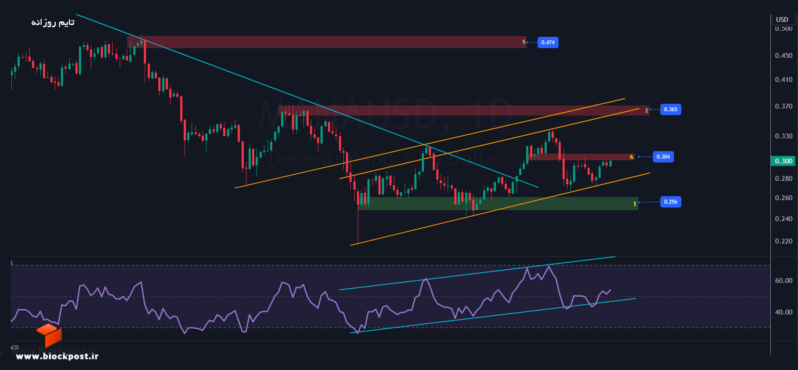The image size is (798, 370).
Task: Click the 0.450 value on price axis
Action: point(784,56)
